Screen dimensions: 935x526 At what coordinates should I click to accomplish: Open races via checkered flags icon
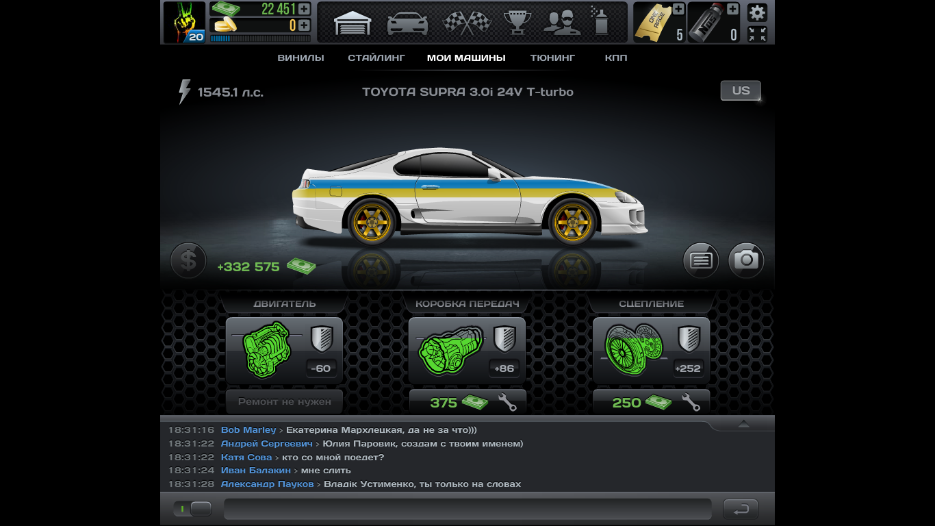[x=466, y=23]
